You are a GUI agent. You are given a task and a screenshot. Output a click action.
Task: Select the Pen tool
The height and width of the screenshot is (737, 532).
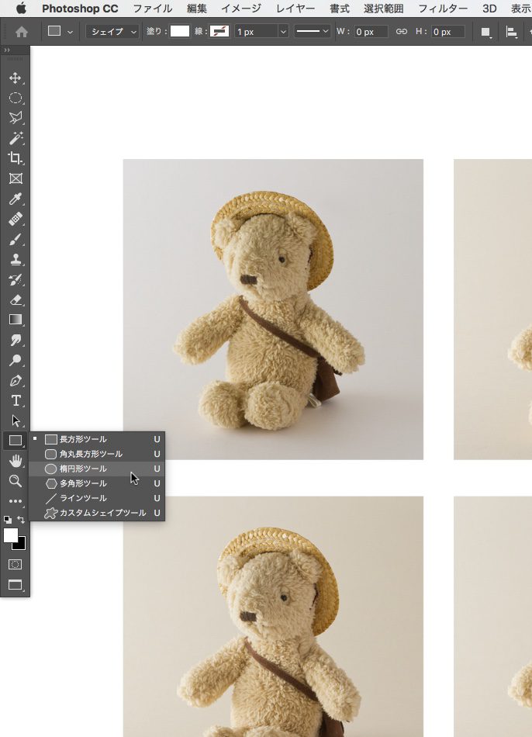tap(15, 380)
